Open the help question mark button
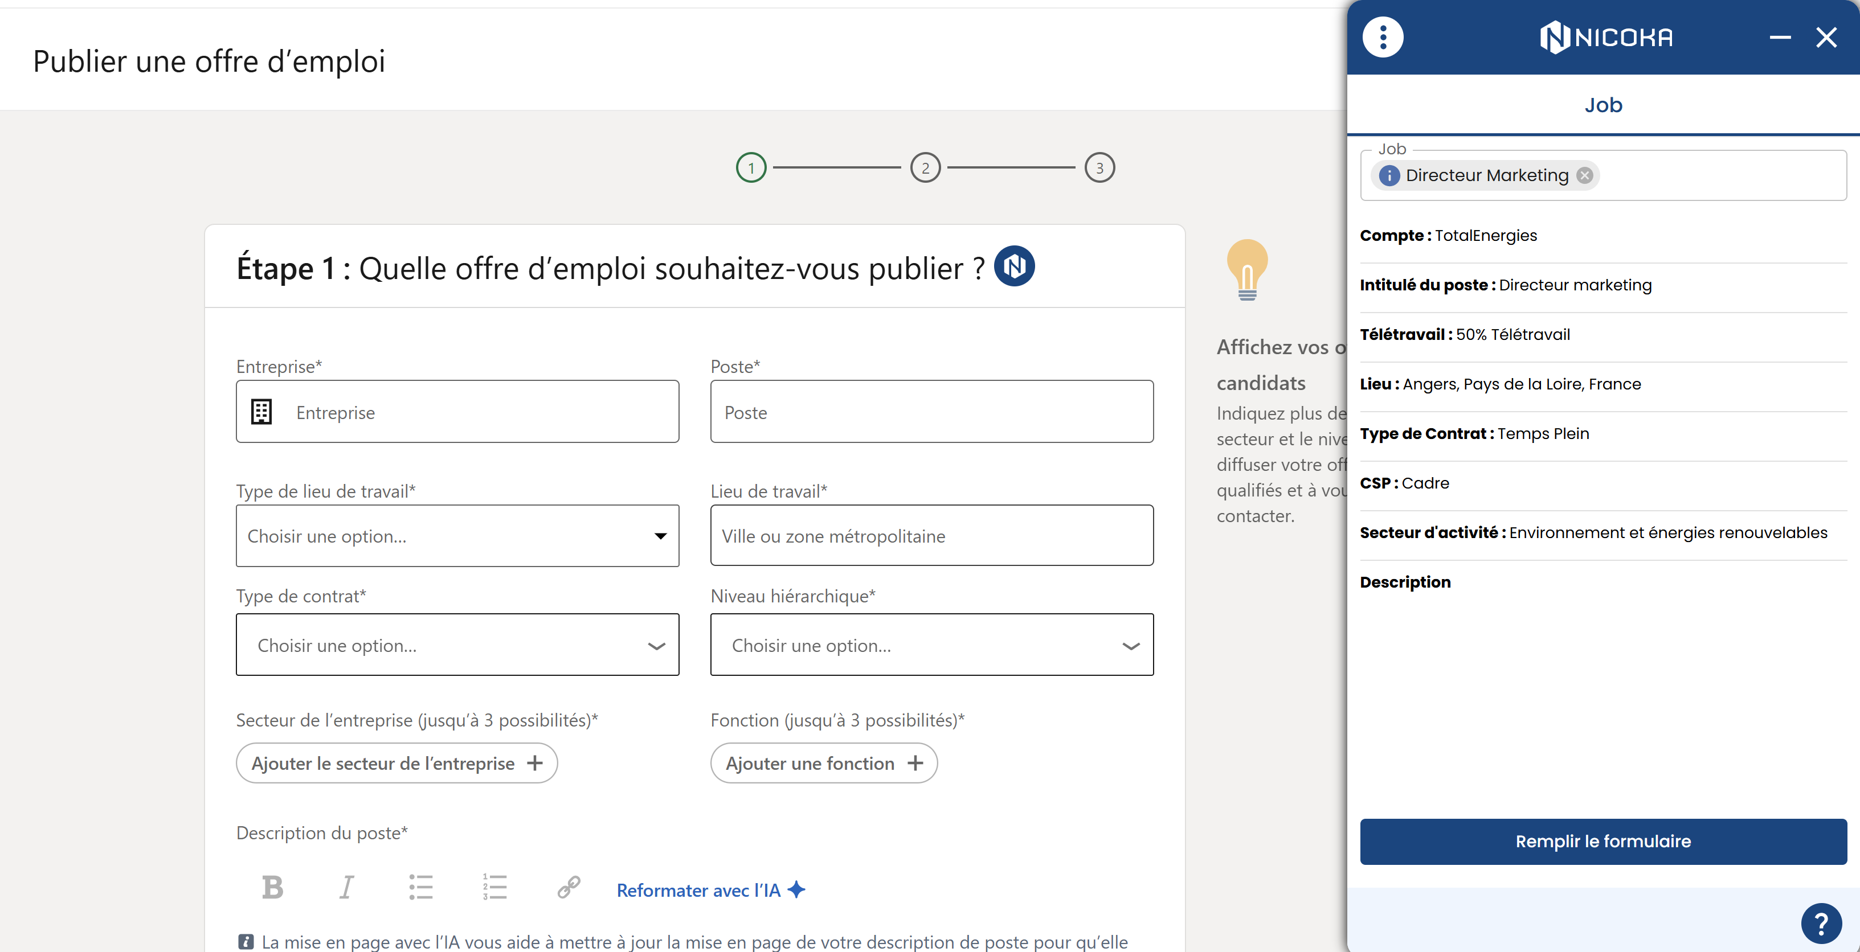 (1821, 923)
